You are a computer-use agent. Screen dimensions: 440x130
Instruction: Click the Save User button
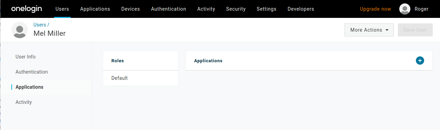pos(415,30)
